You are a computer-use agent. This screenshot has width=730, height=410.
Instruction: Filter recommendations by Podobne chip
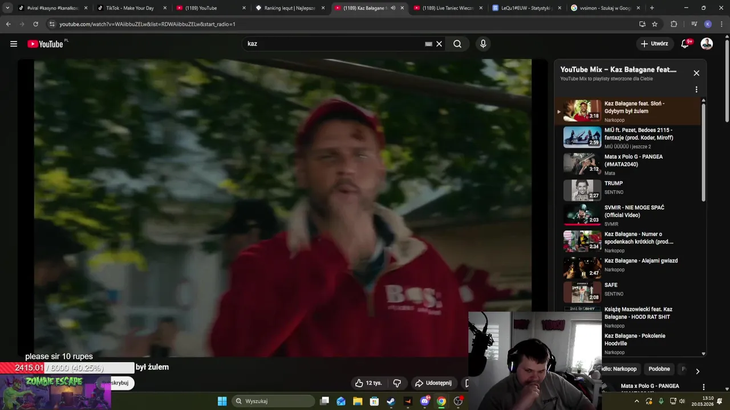[659, 369]
